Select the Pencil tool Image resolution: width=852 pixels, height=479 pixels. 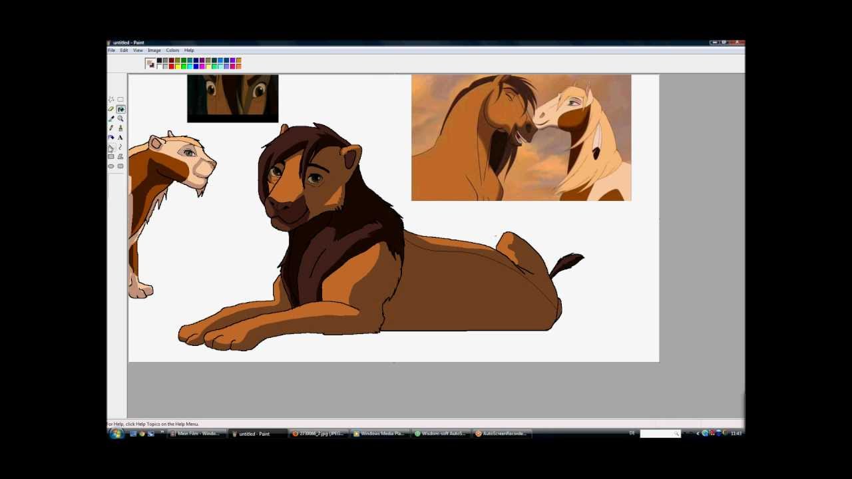pyautogui.click(x=111, y=128)
